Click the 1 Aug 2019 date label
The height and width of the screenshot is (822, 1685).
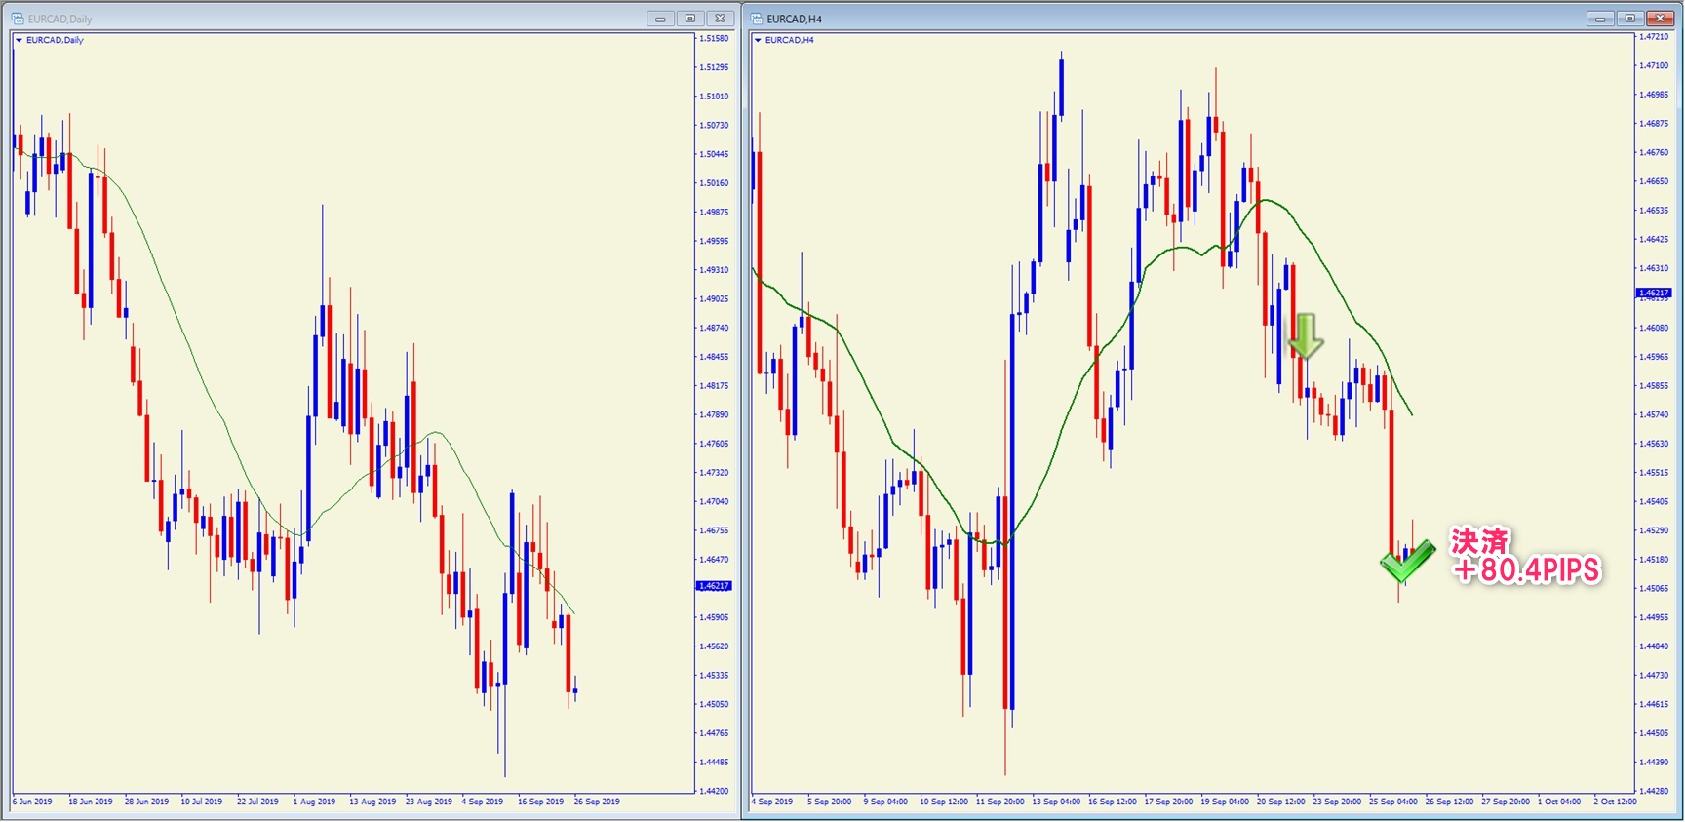314,802
